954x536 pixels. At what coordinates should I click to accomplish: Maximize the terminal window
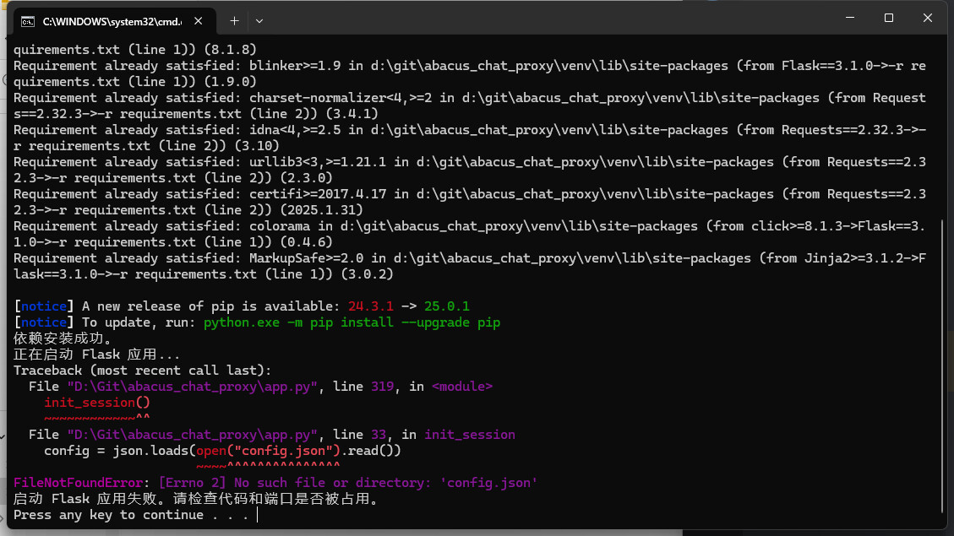tap(889, 18)
